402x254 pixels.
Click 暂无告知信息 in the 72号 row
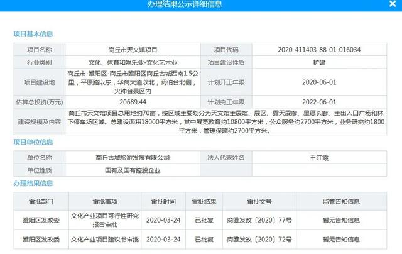tap(341, 240)
